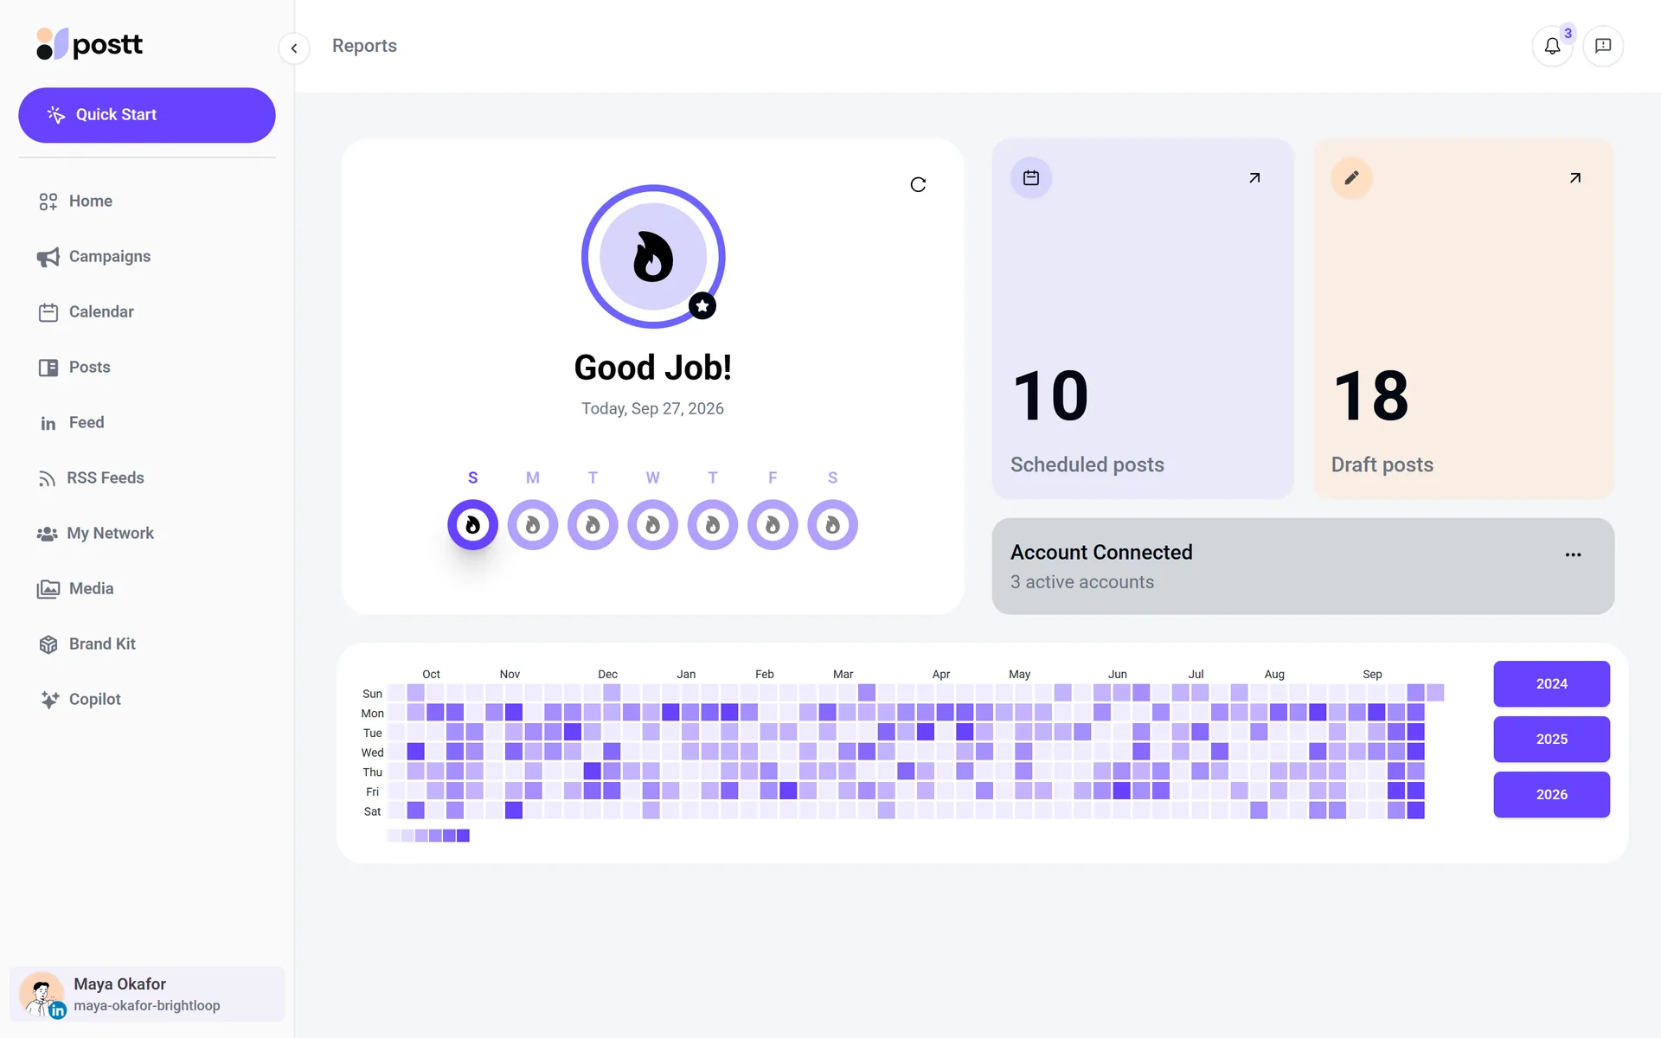Screen dimensions: 1661x1038
Task: Select Wednesday's flame streak circle
Action: (652, 524)
